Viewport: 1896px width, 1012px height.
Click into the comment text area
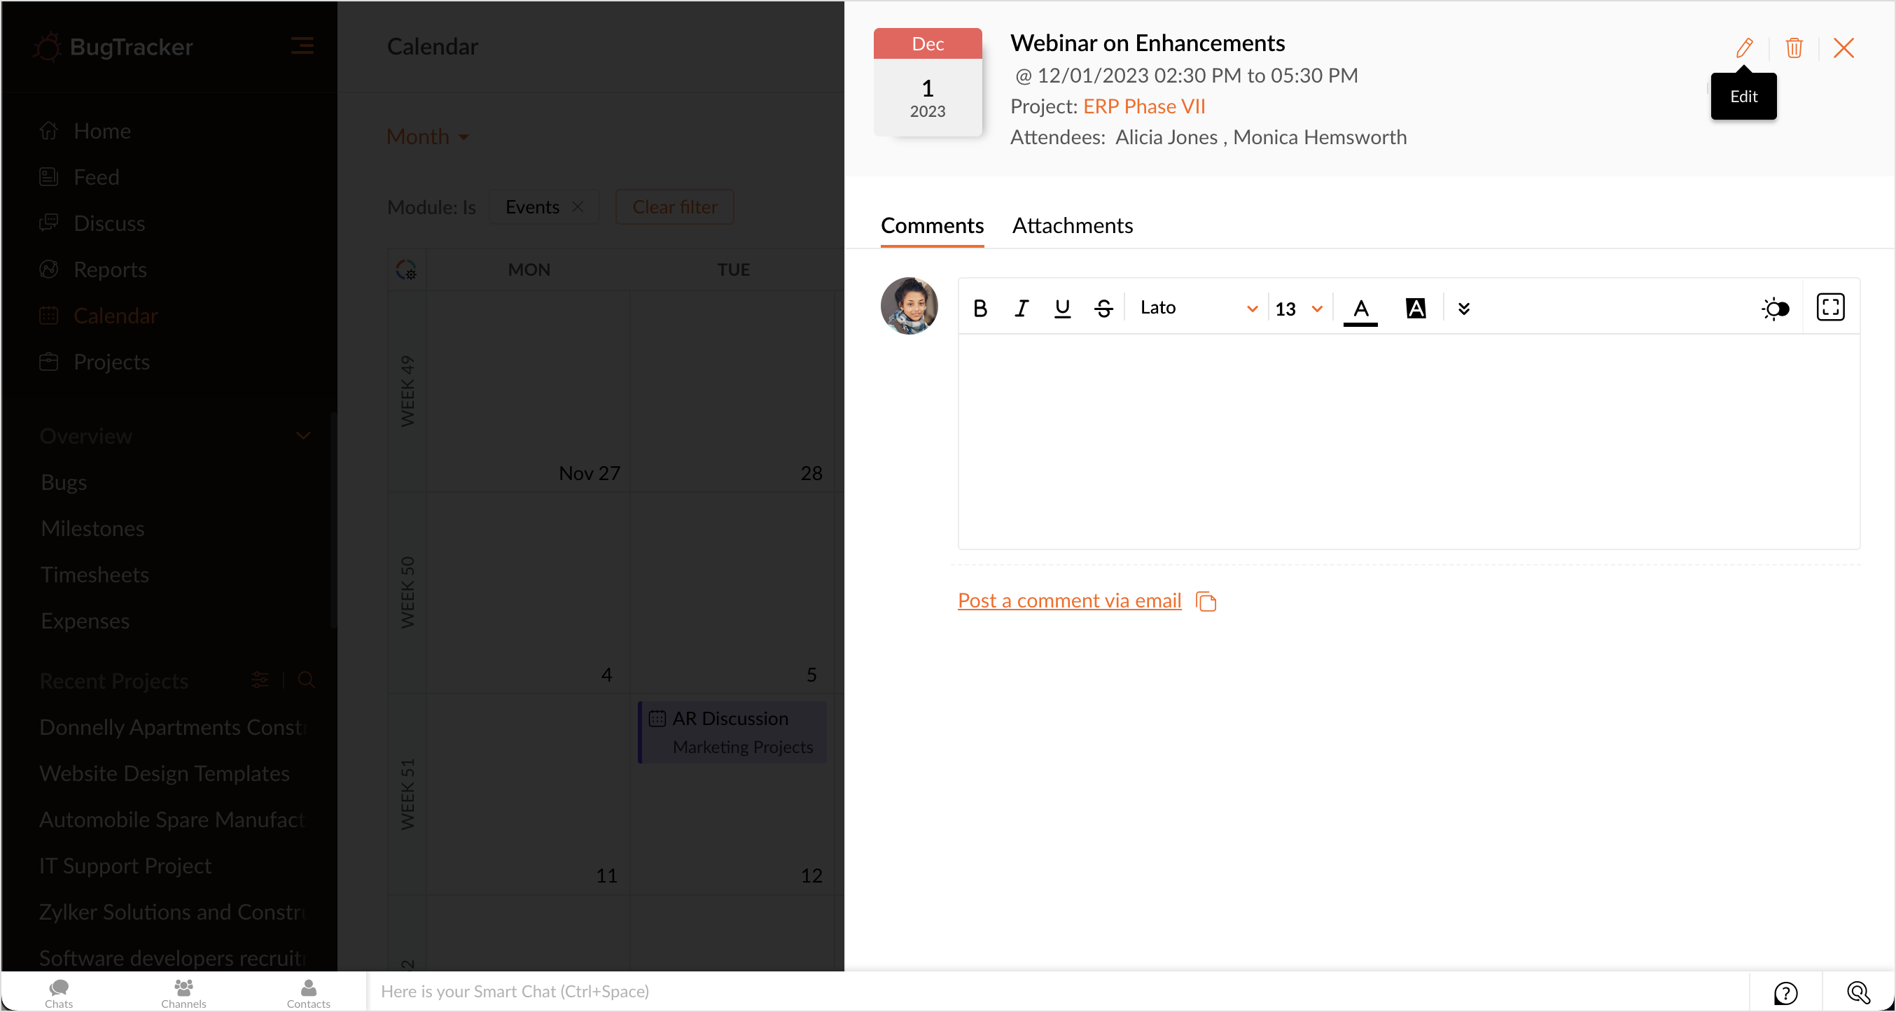1408,442
